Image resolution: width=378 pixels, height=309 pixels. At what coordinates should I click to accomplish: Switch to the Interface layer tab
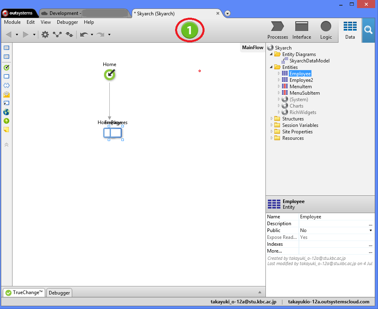302,30
